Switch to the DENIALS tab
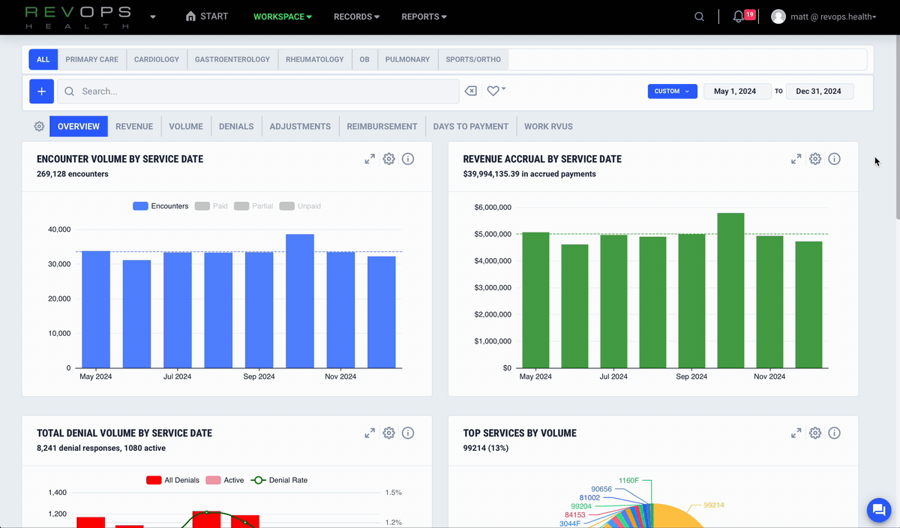The image size is (900, 528). [236, 126]
